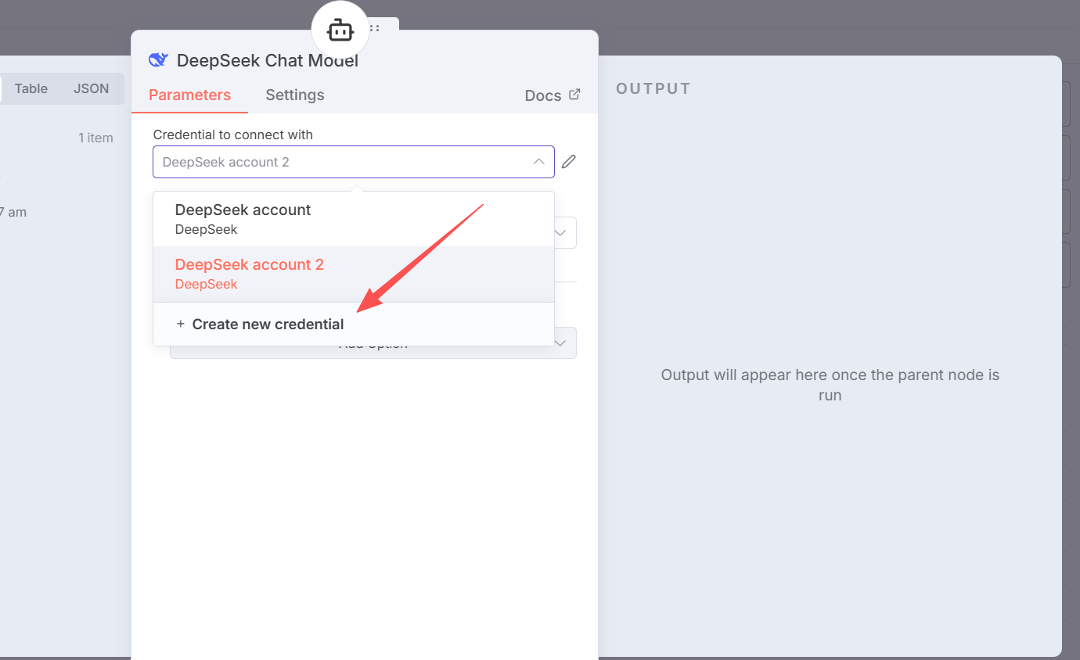Choose DeepSeek account from the list
The width and height of the screenshot is (1080, 660).
tap(354, 219)
